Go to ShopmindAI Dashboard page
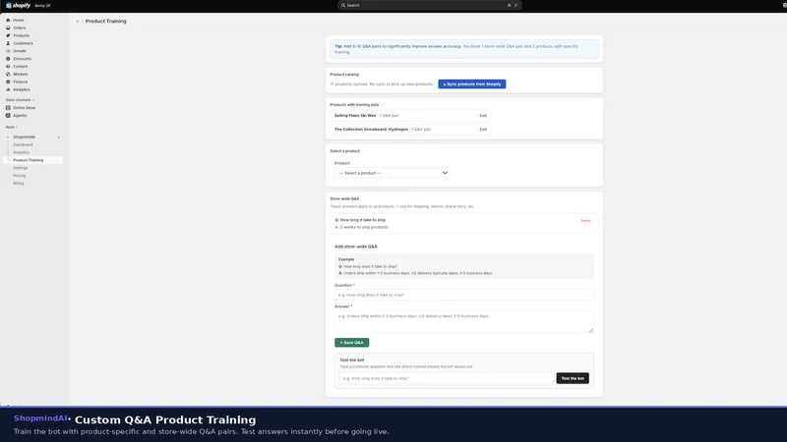The height and width of the screenshot is (442, 787). pos(23,144)
